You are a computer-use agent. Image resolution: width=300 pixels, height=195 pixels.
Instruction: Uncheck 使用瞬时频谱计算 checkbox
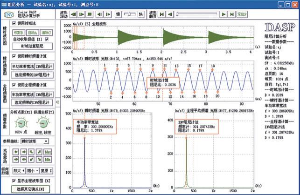coord(13,56)
